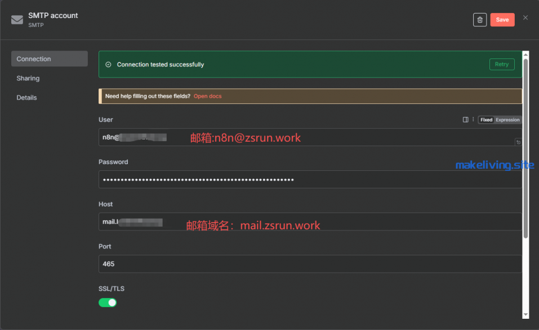The image size is (539, 330).
Task: Open the three-dot options menu beside Fixed toggle
Action: [473, 119]
